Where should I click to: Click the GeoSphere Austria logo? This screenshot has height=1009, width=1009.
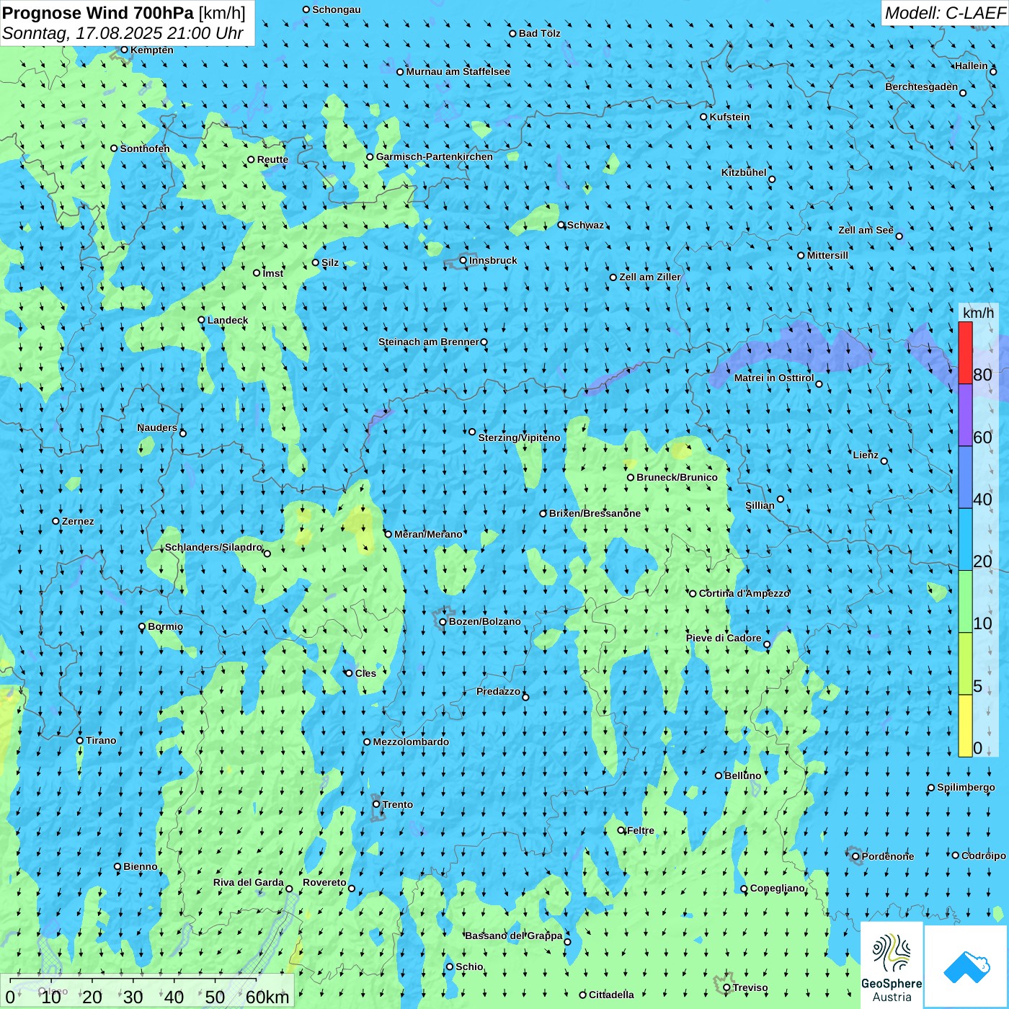coord(892,966)
